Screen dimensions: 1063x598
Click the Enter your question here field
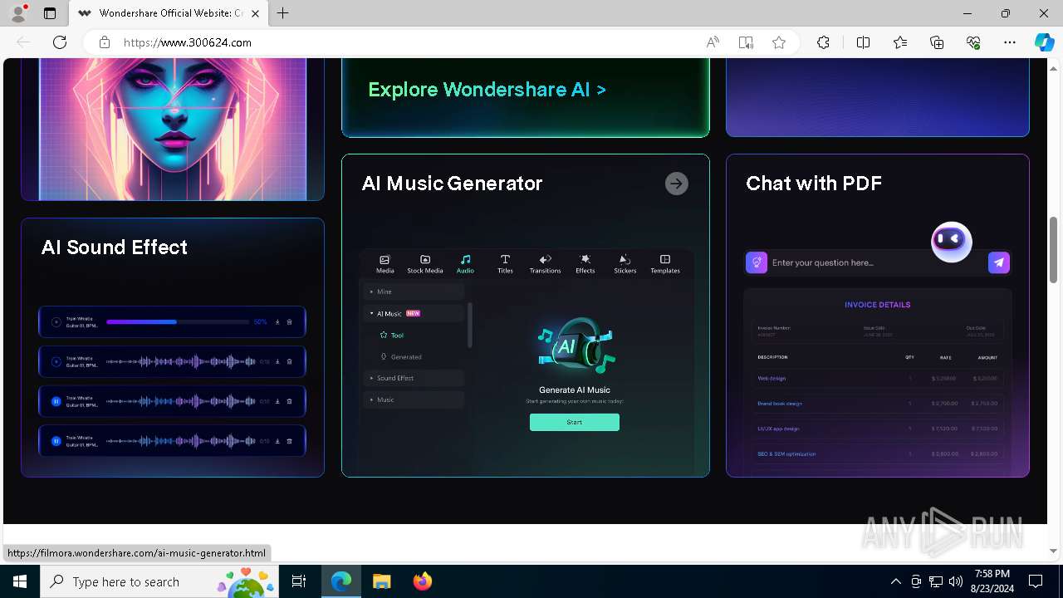pyautogui.click(x=877, y=262)
